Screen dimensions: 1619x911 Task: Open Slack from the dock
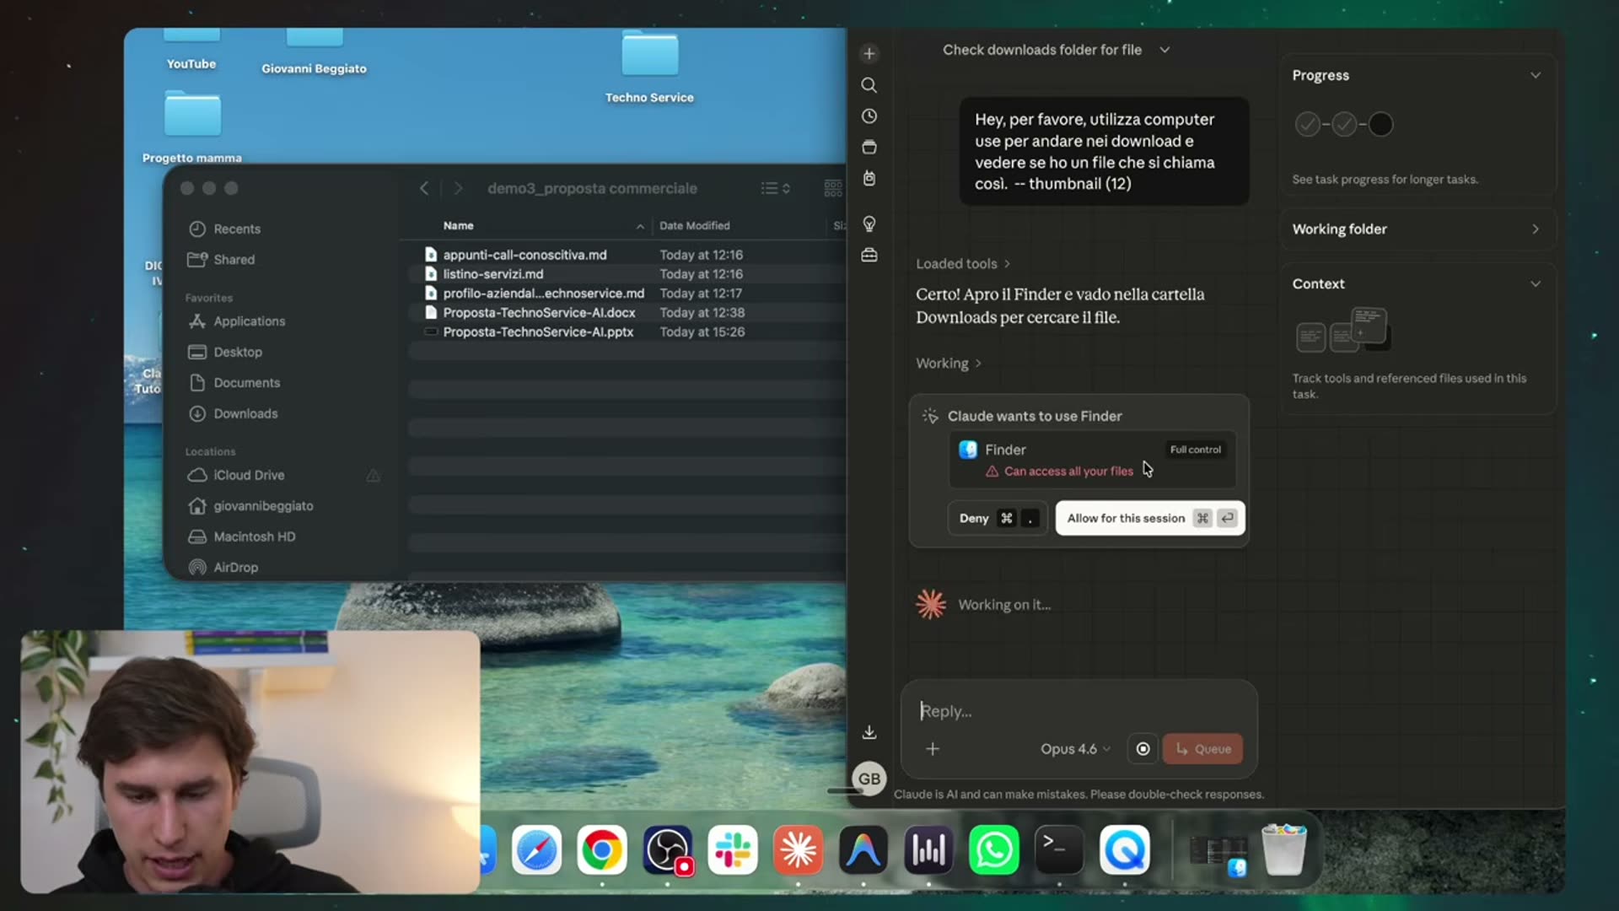tap(733, 850)
